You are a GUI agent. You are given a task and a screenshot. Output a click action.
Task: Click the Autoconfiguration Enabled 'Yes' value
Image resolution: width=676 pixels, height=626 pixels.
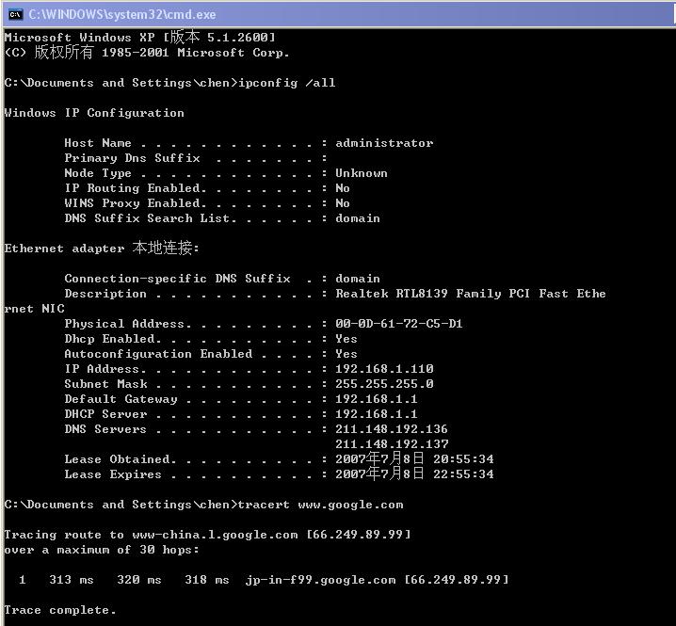click(346, 354)
